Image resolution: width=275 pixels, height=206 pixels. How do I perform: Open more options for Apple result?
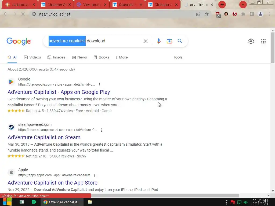pyautogui.click(x=95, y=175)
